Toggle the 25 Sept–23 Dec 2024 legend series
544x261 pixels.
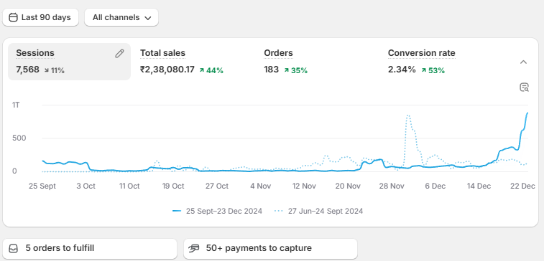(x=217, y=211)
